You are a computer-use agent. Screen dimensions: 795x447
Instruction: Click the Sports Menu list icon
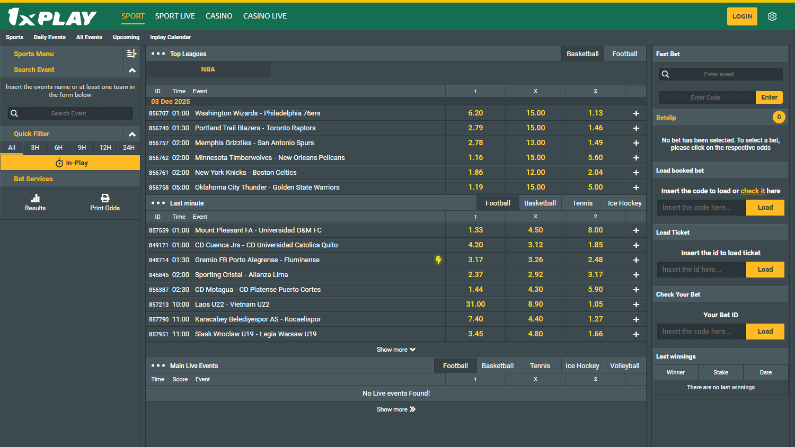point(131,53)
